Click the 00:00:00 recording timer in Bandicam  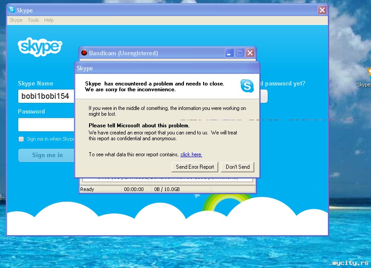click(x=134, y=189)
